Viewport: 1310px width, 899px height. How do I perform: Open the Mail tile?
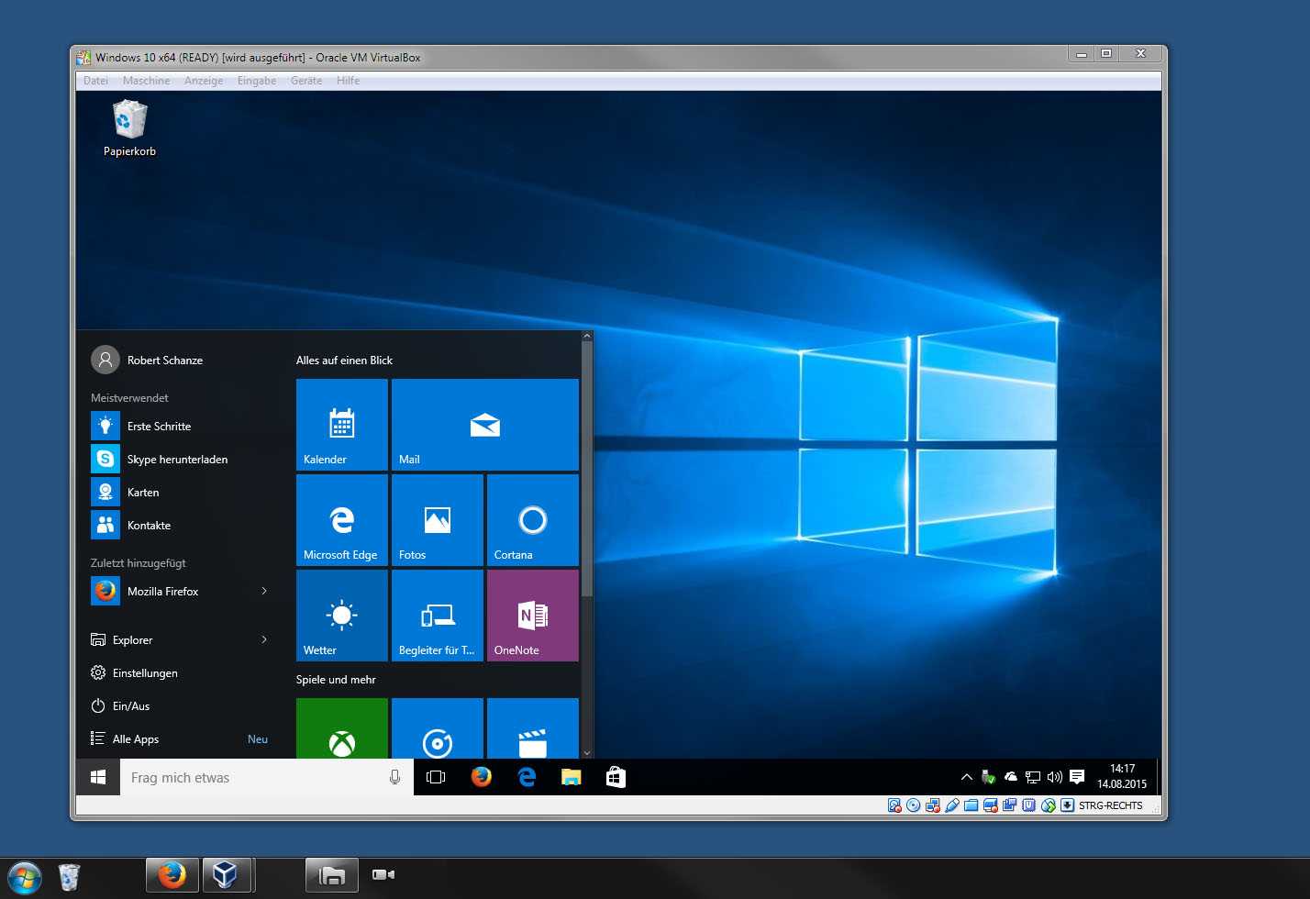[x=485, y=425]
